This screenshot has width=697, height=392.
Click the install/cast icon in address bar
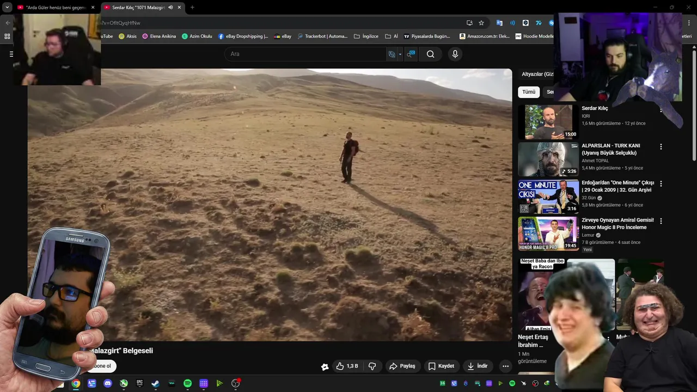pos(469,23)
